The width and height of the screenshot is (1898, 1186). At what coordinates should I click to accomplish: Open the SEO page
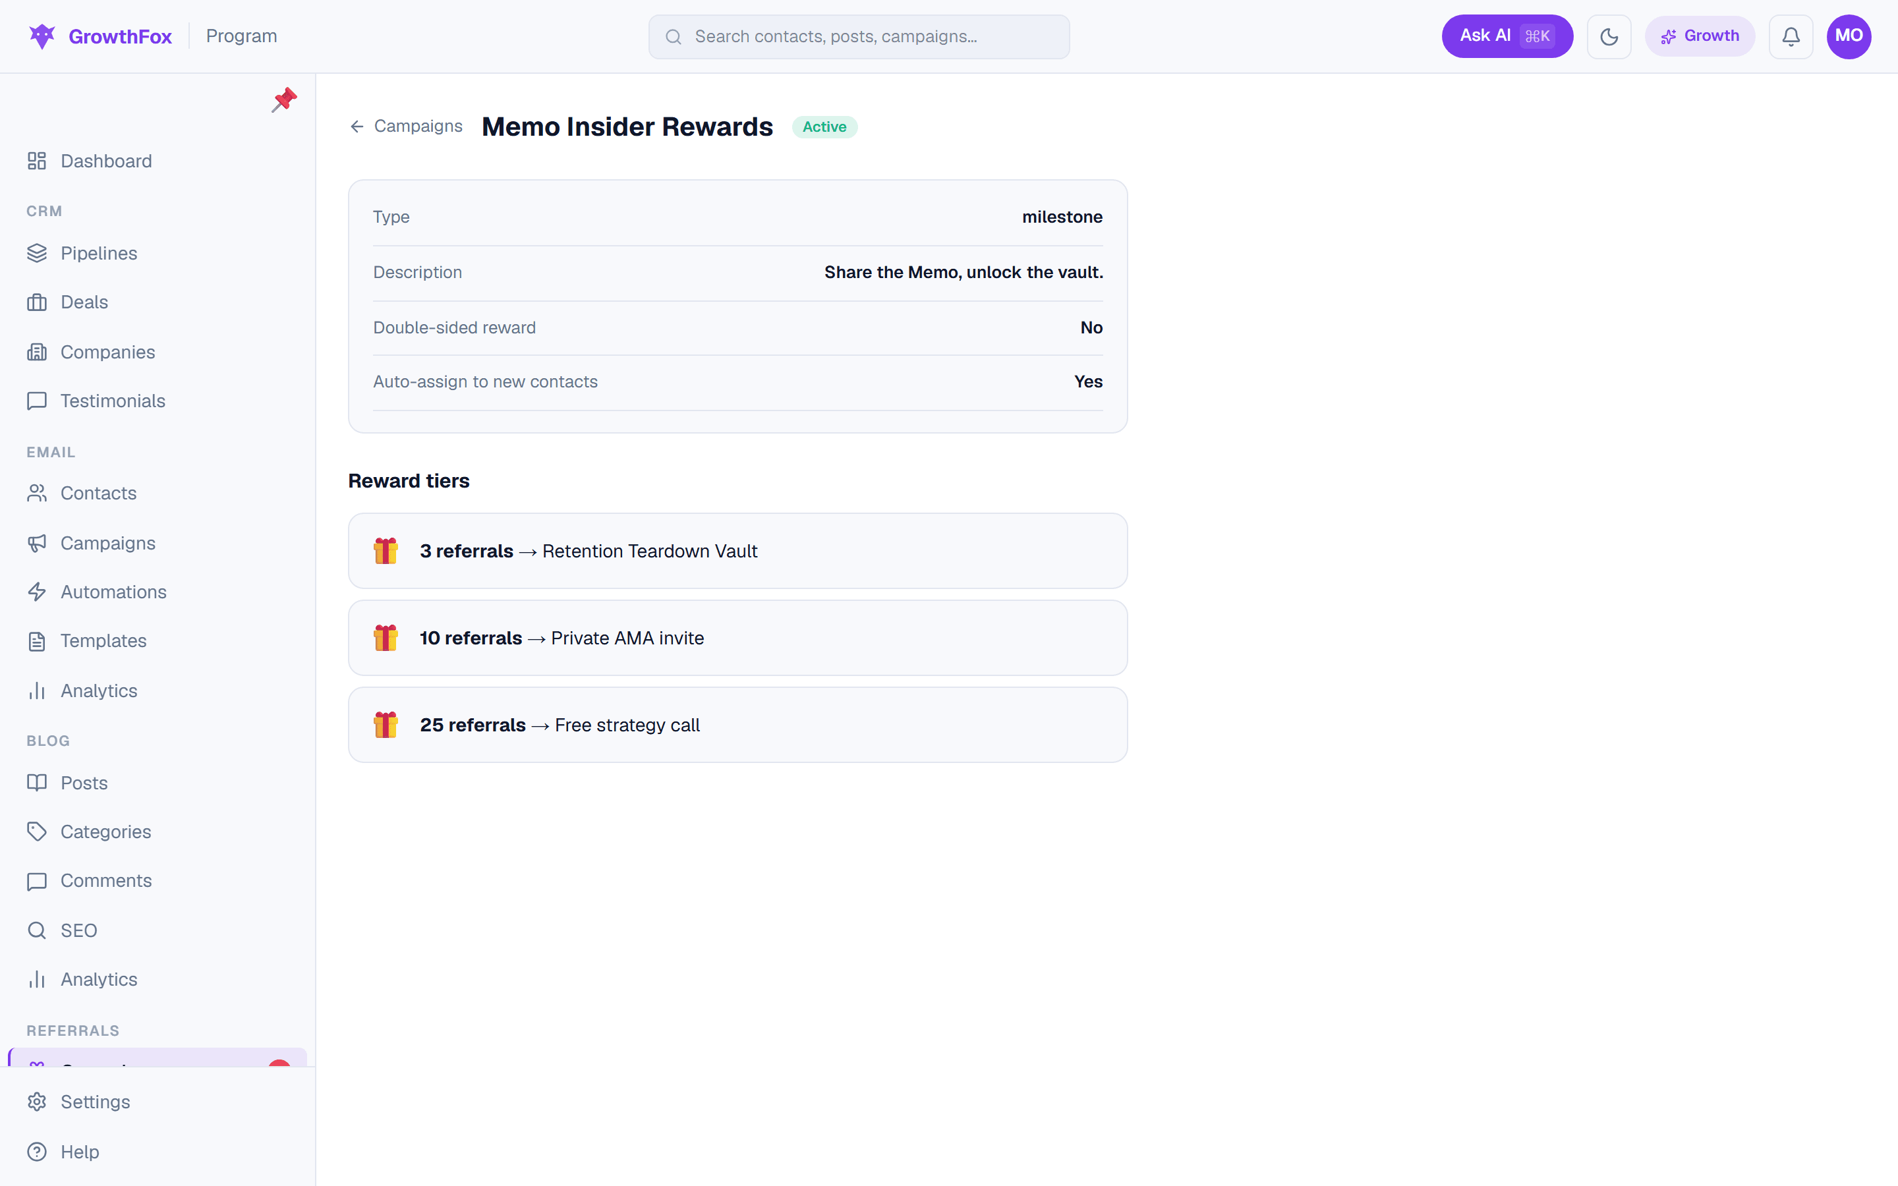[x=157, y=930]
